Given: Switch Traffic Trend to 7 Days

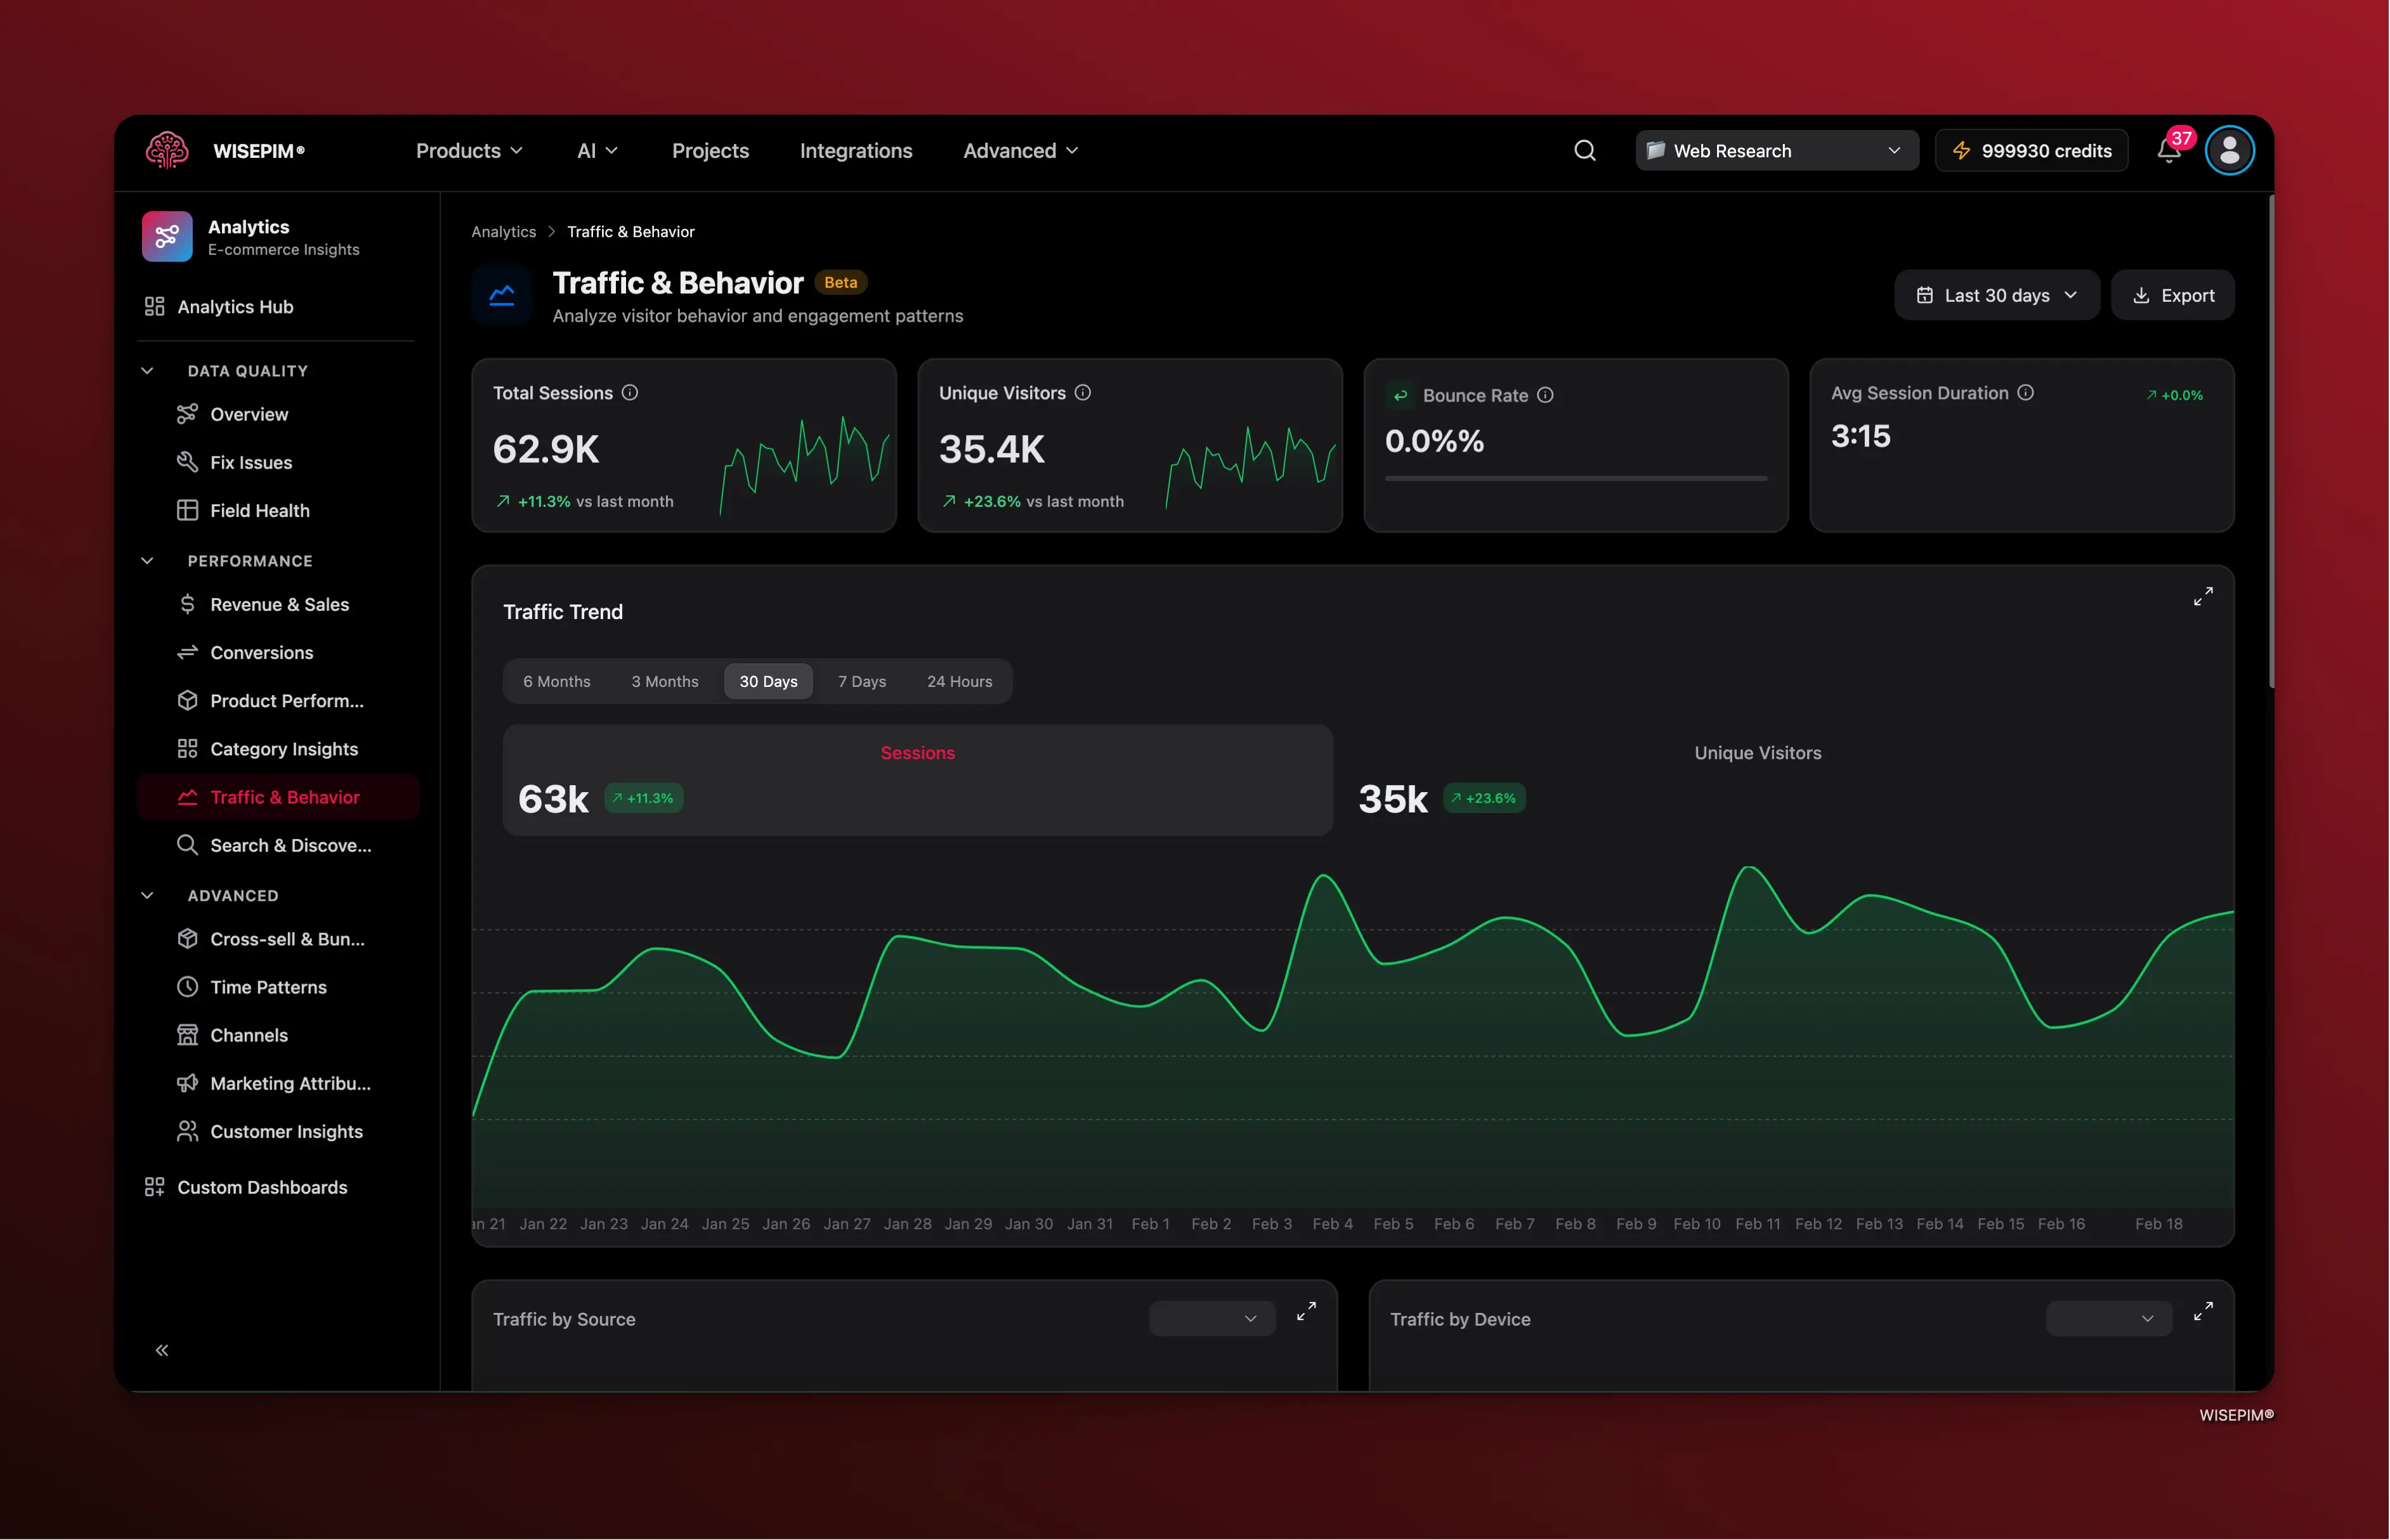Looking at the screenshot, I should tap(861, 681).
